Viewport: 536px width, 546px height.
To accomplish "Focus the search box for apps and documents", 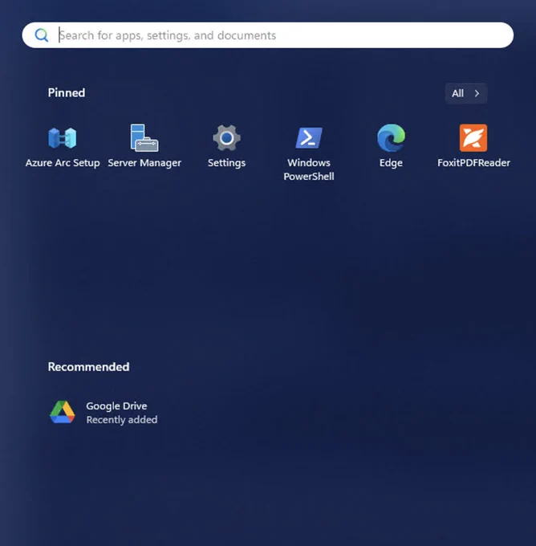I will (267, 35).
